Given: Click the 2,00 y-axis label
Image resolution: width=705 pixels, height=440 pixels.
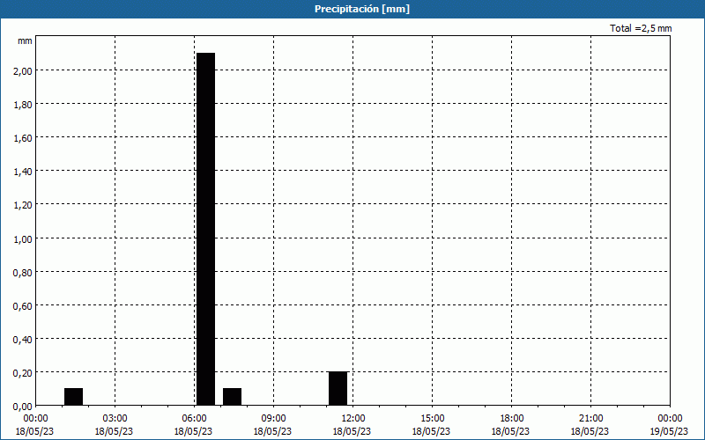Looking at the screenshot, I should pos(23,70).
